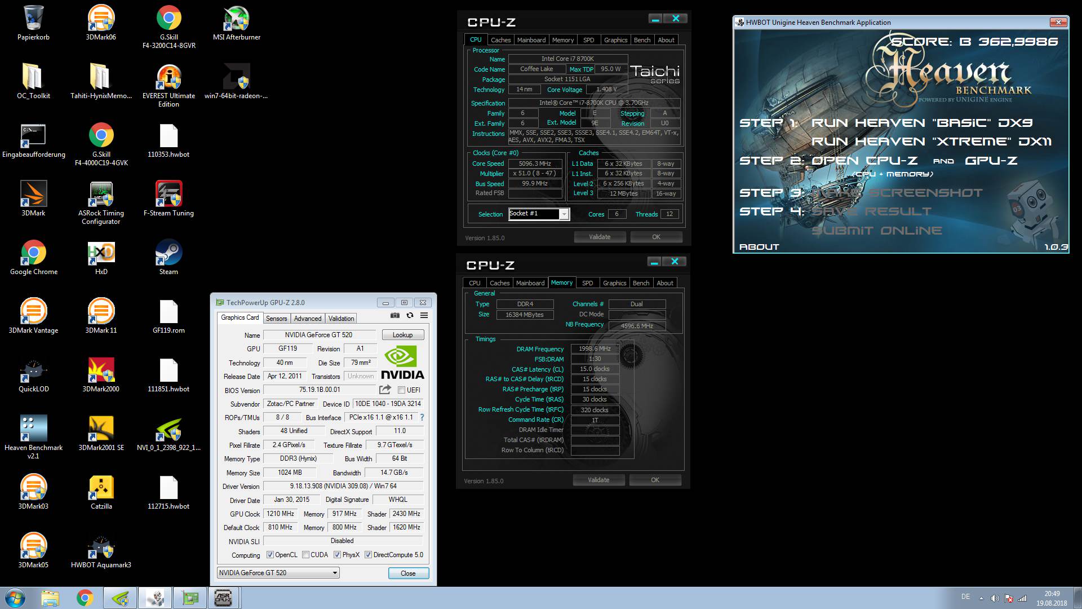Click the volume speaker tray icon
The height and width of the screenshot is (609, 1082).
pyautogui.click(x=995, y=598)
